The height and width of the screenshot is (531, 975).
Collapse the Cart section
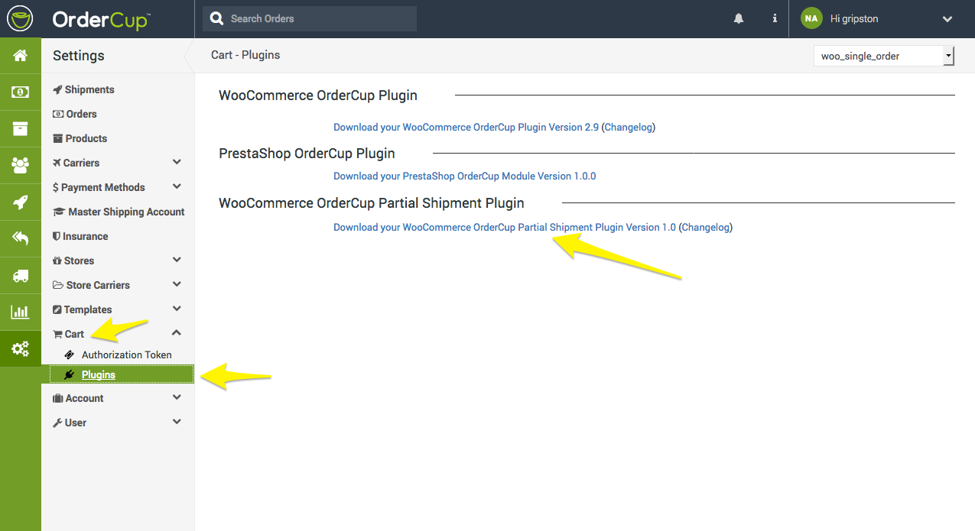click(119, 334)
